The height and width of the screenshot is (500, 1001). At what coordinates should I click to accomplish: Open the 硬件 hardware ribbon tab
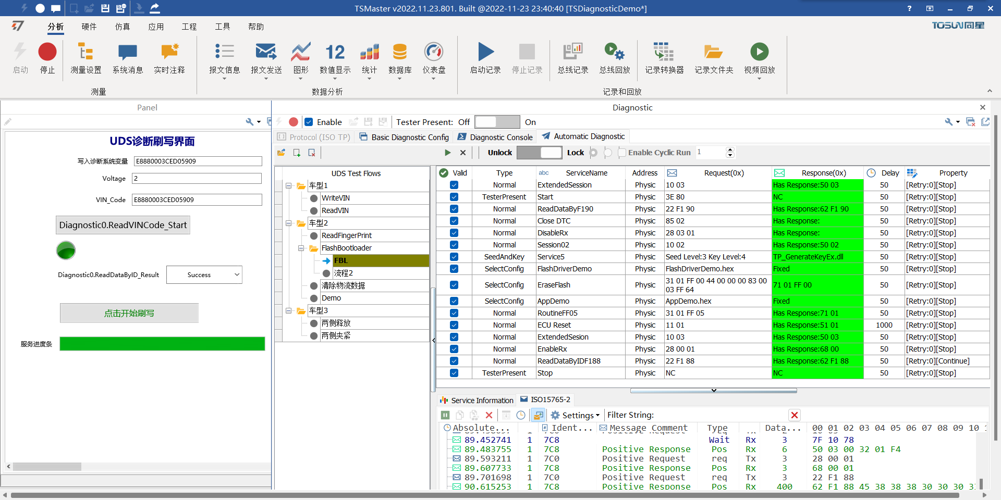(89, 27)
